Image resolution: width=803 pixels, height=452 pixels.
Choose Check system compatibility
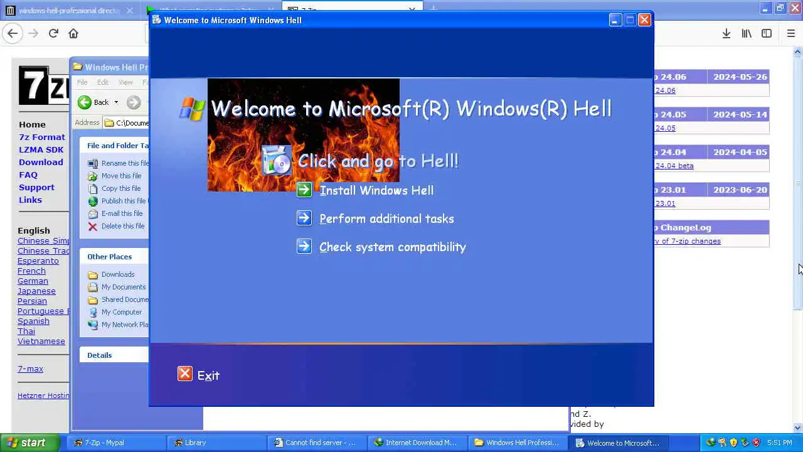[x=393, y=247]
